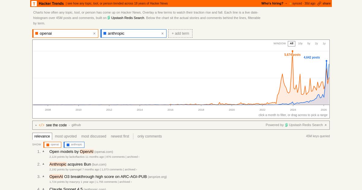Switch to most upvoted sorting
Image resolution: width=362 pixels, height=190 pixels.
point(66,136)
